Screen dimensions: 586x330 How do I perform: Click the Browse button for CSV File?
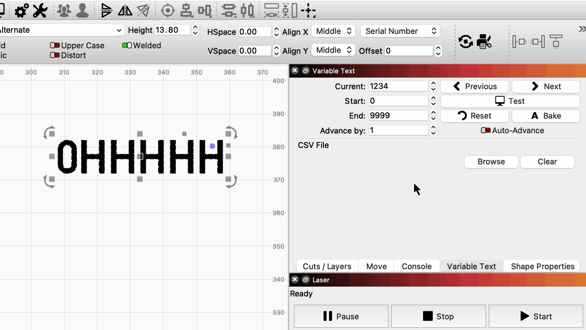[x=491, y=162]
